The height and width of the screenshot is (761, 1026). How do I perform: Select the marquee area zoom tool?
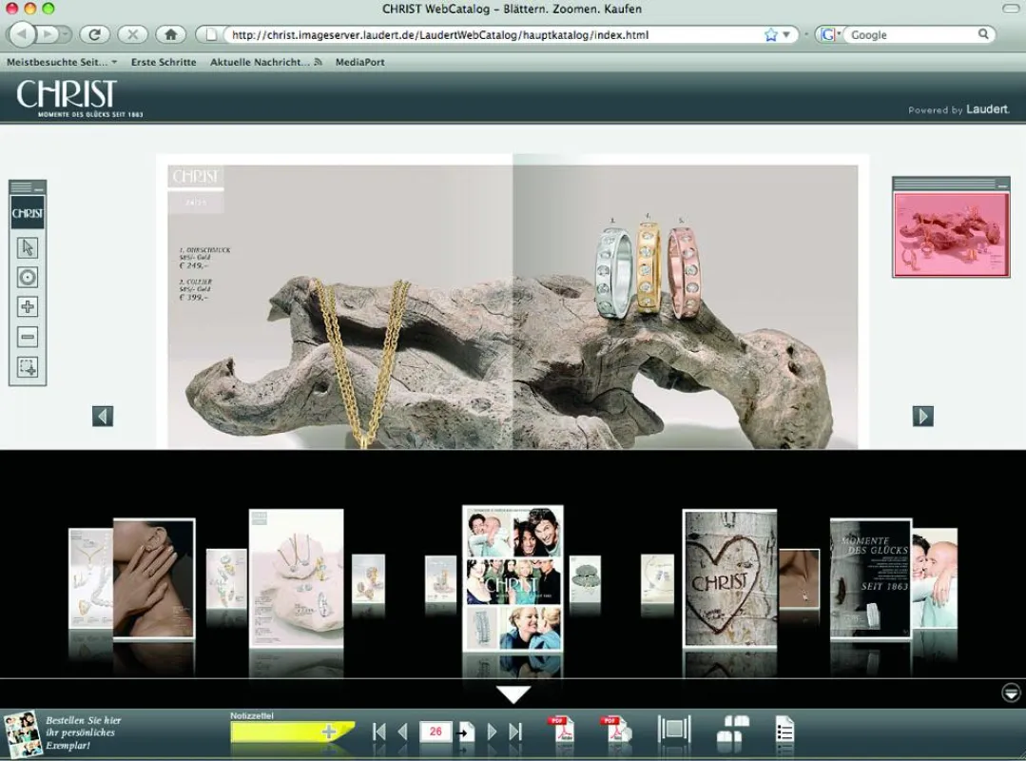click(x=28, y=367)
